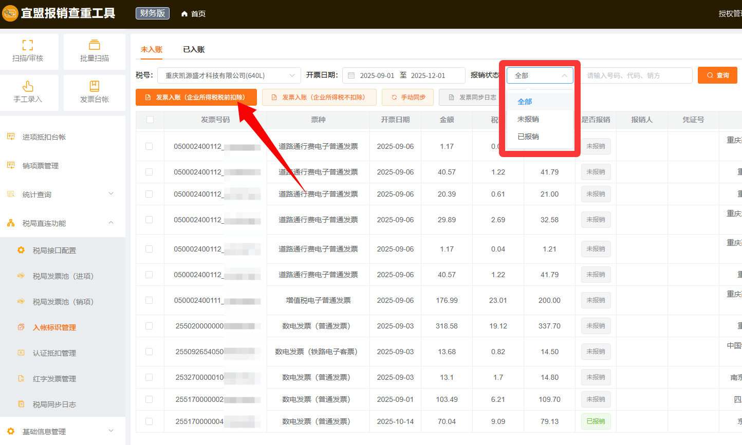Toggle the select-all checkbox in table header
The width and height of the screenshot is (742, 445).
150,120
